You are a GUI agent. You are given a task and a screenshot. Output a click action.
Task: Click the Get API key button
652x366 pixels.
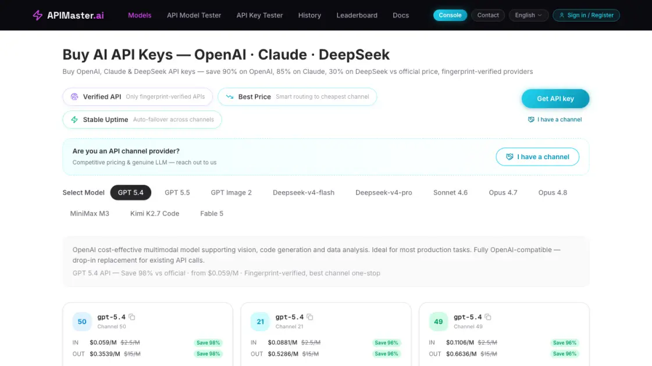pos(555,99)
